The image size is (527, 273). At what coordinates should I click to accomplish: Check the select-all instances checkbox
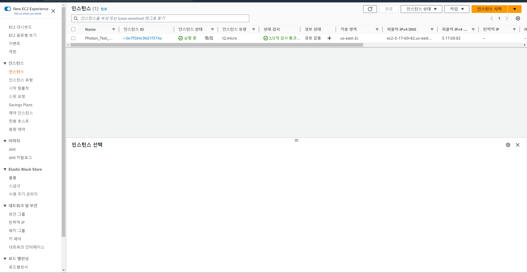73,29
